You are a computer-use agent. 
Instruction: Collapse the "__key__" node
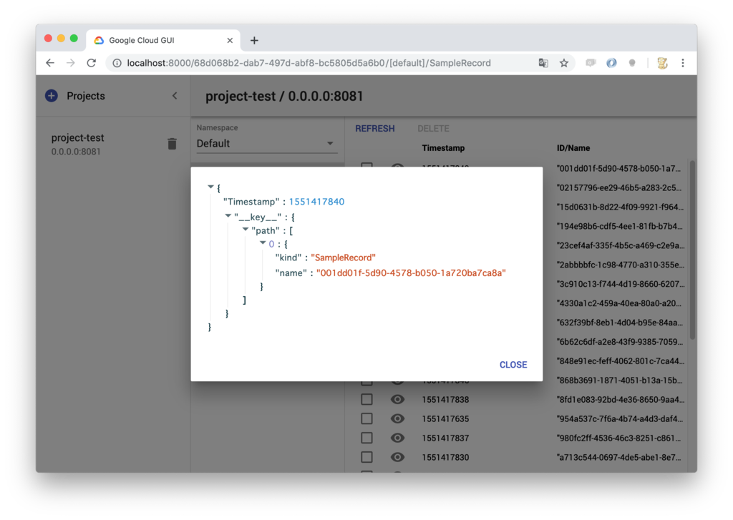[x=228, y=216]
